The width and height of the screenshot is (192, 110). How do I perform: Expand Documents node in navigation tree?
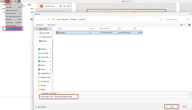click(37, 33)
